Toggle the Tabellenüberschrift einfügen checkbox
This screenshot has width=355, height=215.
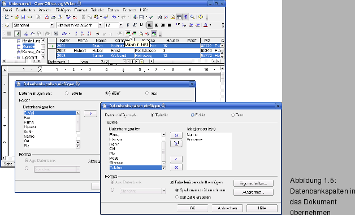coord(172,182)
